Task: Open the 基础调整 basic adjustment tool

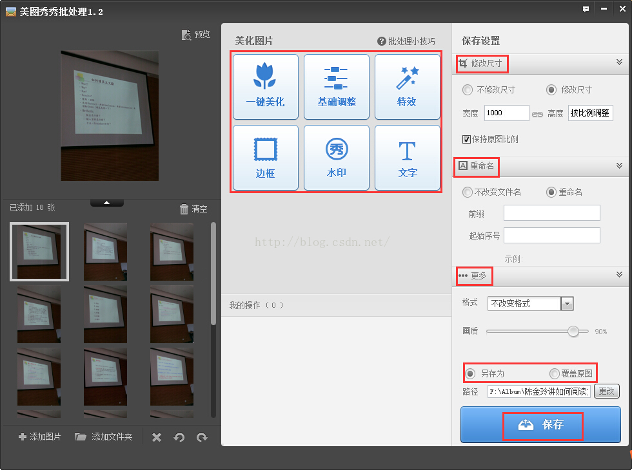Action: [337, 87]
